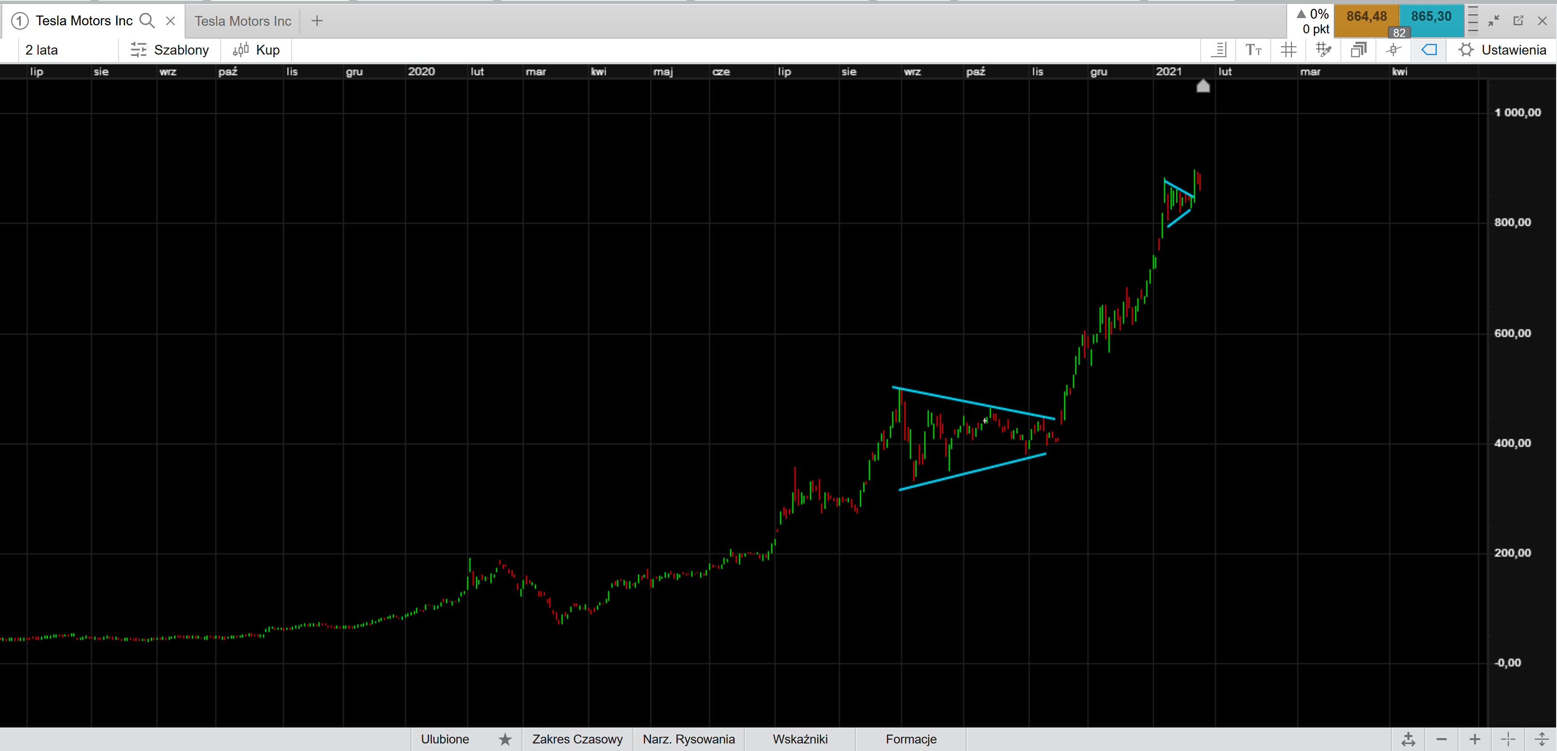The height and width of the screenshot is (751, 1557).
Task: Select the upper line of large cyan triangle
Action: tap(973, 403)
